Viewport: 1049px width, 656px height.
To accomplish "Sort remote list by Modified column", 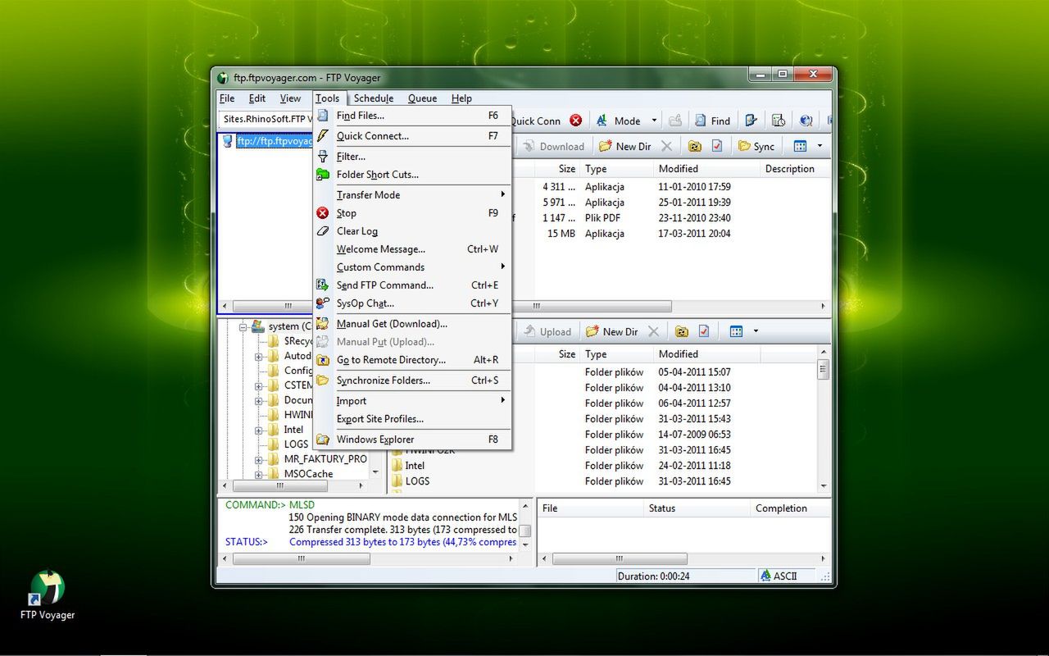I will click(x=706, y=169).
